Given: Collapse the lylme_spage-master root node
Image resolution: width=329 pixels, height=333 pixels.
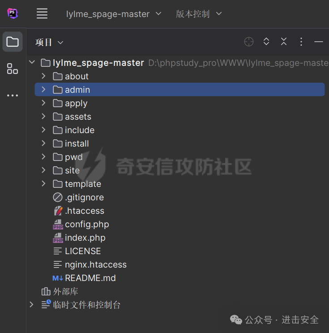Looking at the screenshot, I should coord(32,62).
